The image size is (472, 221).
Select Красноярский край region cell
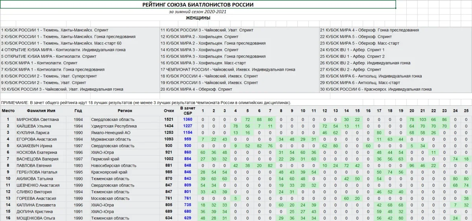[x=125, y=172]
